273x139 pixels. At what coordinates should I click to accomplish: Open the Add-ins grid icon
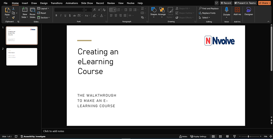point(237,10)
